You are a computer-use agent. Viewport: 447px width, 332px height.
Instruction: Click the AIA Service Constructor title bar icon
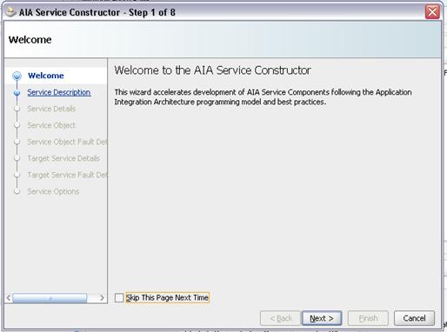[10, 12]
